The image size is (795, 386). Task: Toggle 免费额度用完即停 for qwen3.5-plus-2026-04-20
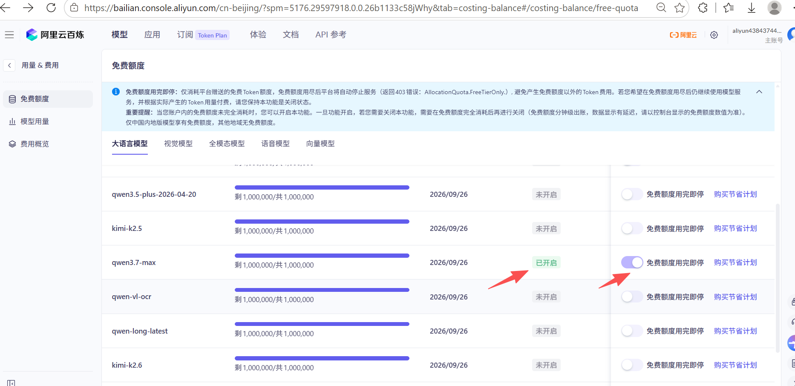632,194
